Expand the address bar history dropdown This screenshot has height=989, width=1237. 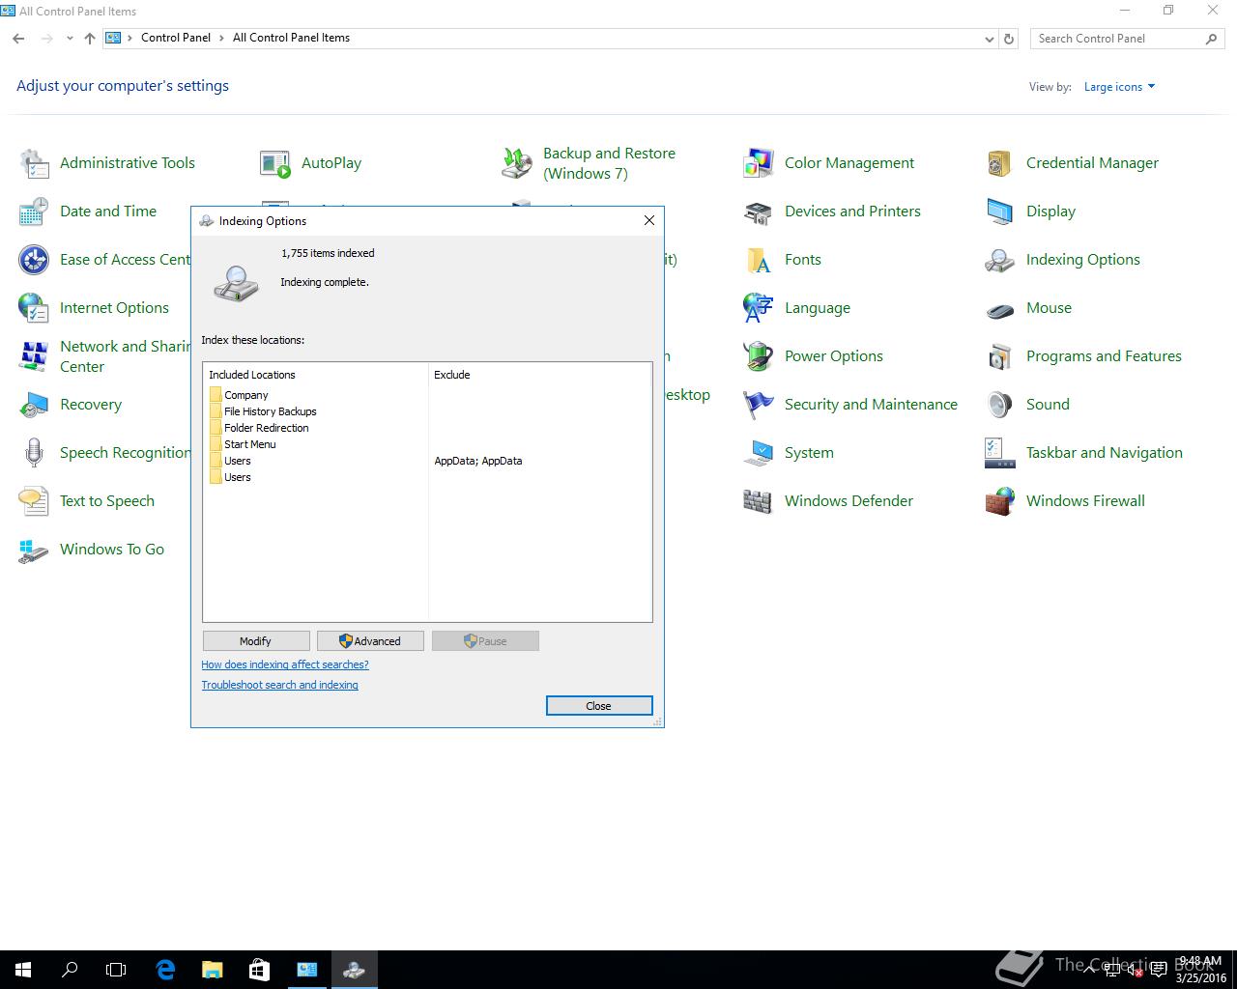click(x=989, y=39)
